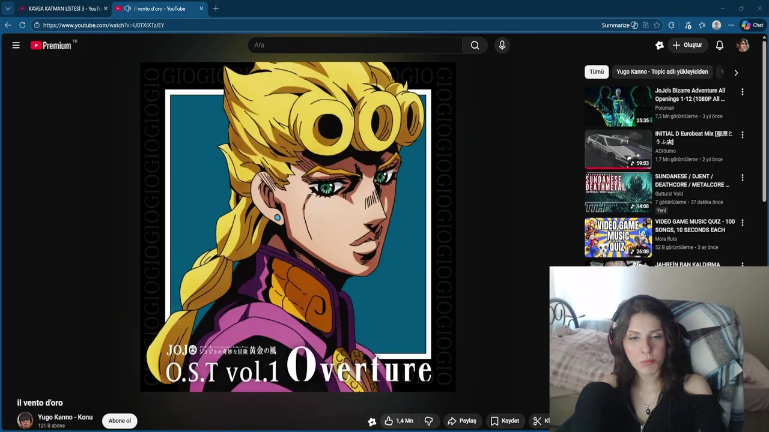Click the il vento d'oro video title

coord(40,403)
